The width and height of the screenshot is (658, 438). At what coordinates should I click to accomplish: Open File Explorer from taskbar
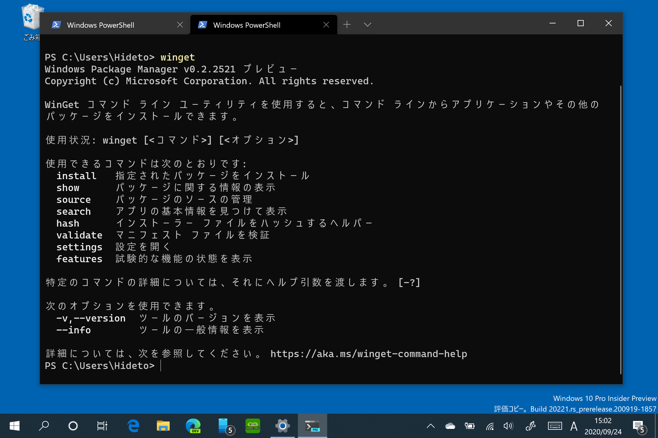tap(163, 426)
